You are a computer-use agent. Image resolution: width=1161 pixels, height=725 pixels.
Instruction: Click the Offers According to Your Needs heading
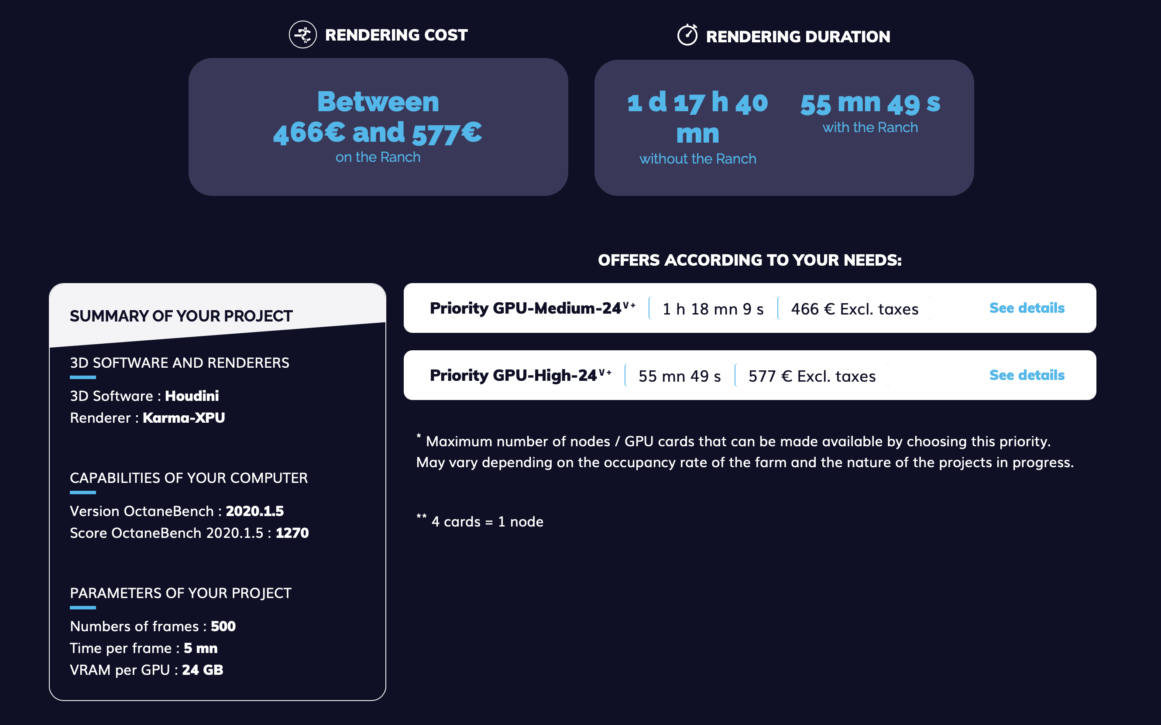click(750, 260)
